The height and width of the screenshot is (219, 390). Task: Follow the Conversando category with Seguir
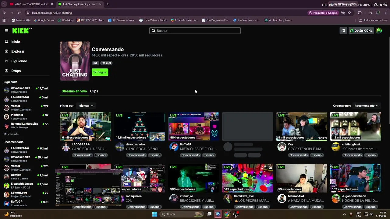click(100, 72)
